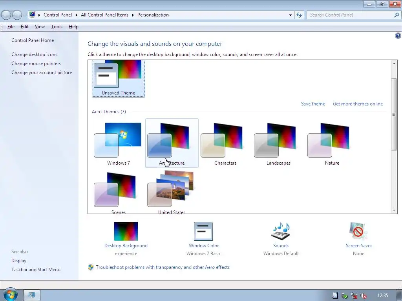
Task: Open the Windows Start orb
Action: tap(10, 294)
